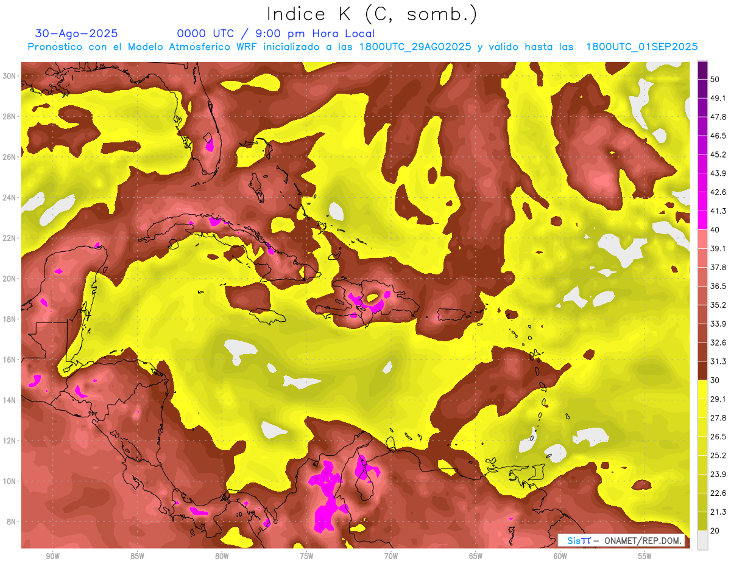Click the "0000 UTC / 9:00 pm Hora Local" text
731x564 pixels.
(x=276, y=33)
